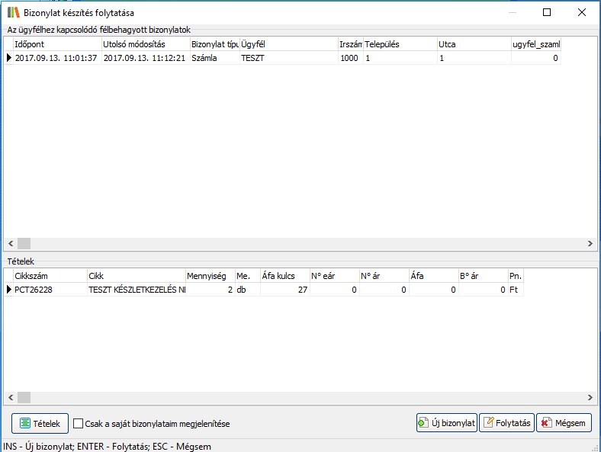Click the Új bizonylat button
Screen dimensions: 601x452
447,423
